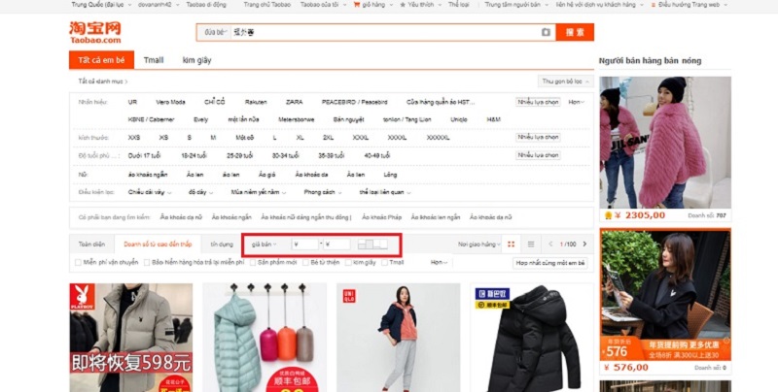Open the teal down jacket product image

click(265, 338)
